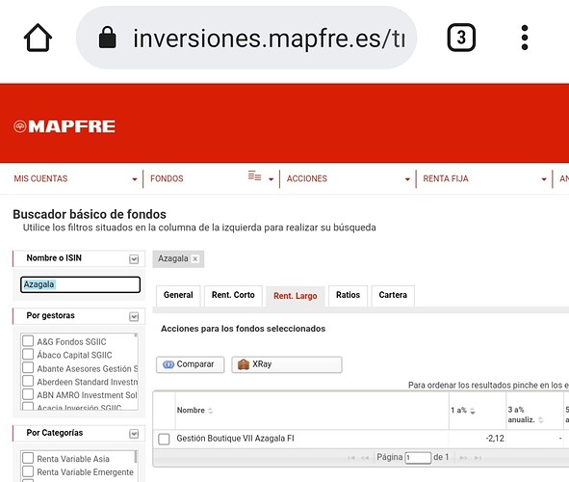Check the Abante Asesores Gestión box
569x482 pixels.
28,367
